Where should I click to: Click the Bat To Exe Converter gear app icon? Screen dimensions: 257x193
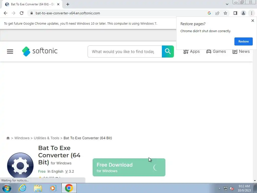coord(20,166)
